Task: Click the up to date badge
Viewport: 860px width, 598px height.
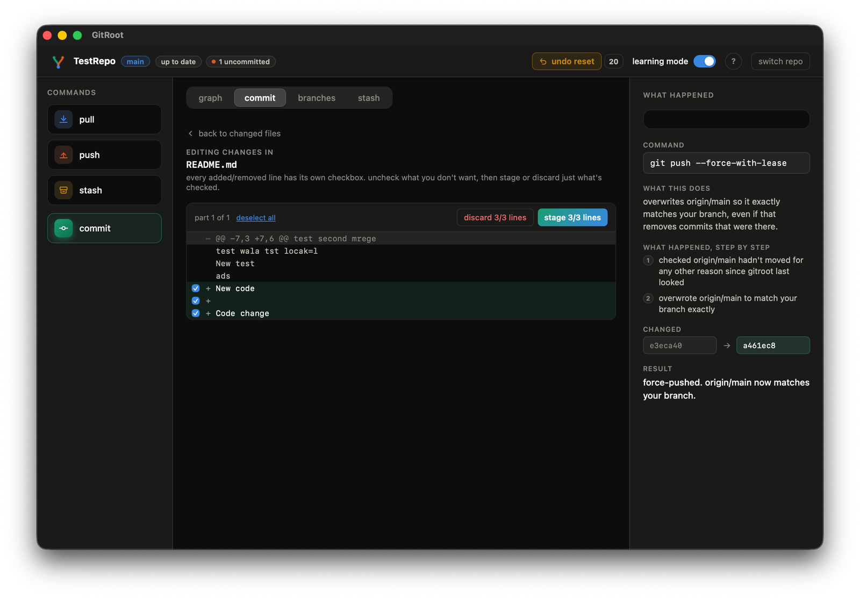Action: click(x=178, y=62)
